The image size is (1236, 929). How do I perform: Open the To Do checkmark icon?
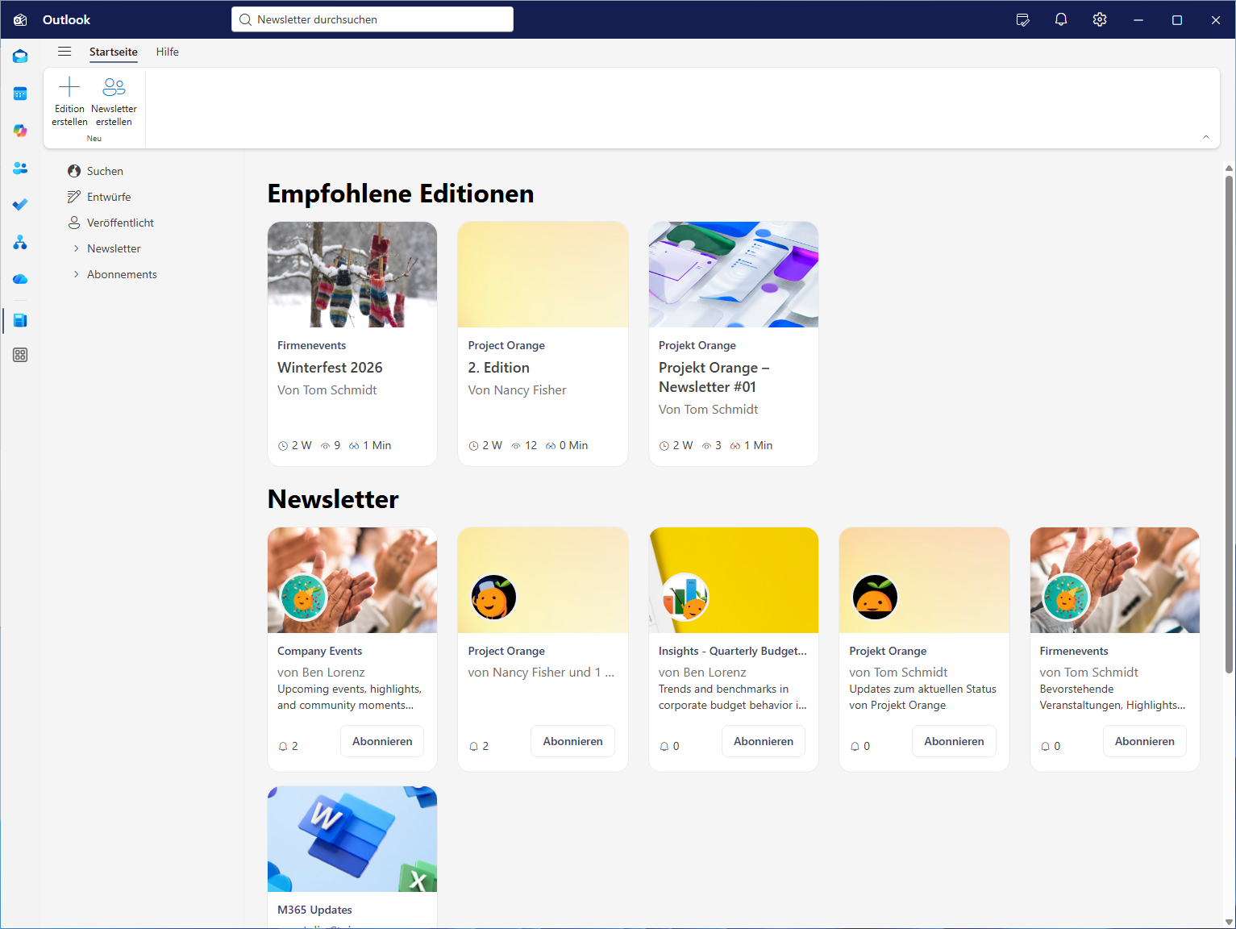20,205
